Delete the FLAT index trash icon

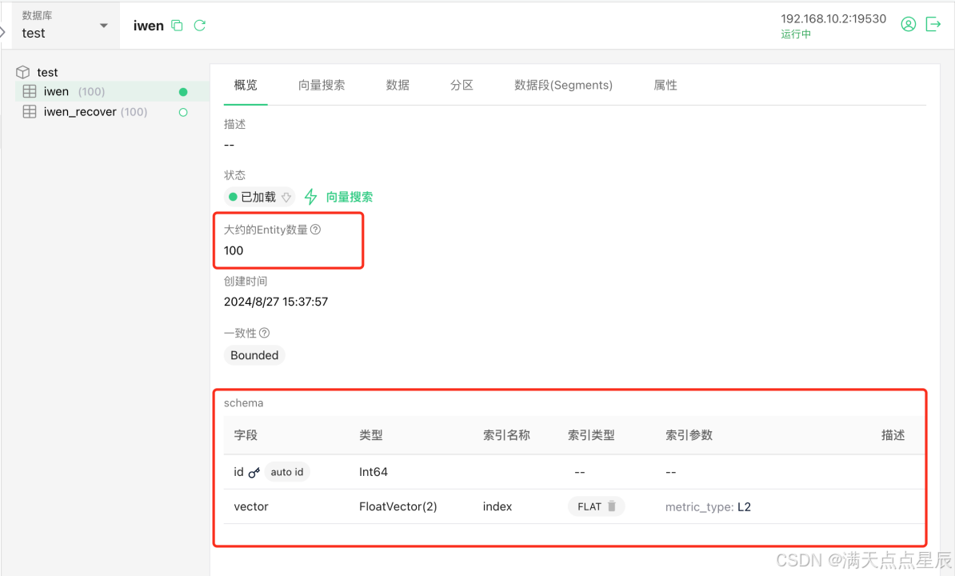pyautogui.click(x=612, y=506)
